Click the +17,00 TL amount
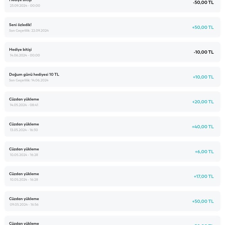The height and width of the screenshot is (225, 225). [204, 176]
